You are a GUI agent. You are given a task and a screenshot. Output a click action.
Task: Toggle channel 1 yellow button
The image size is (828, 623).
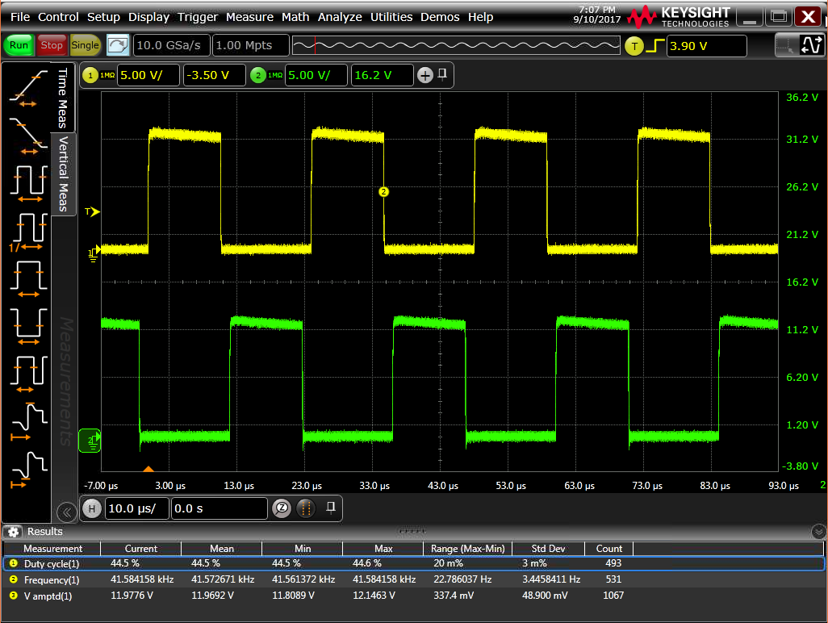pos(90,76)
